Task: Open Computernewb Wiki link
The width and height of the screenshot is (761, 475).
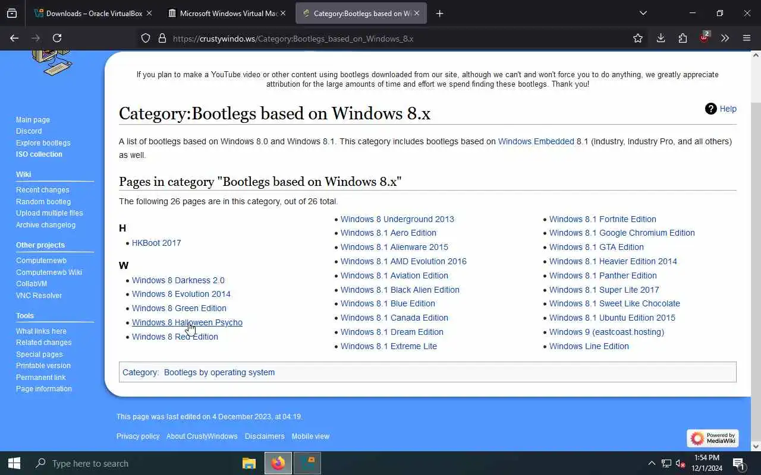Action: click(x=49, y=272)
